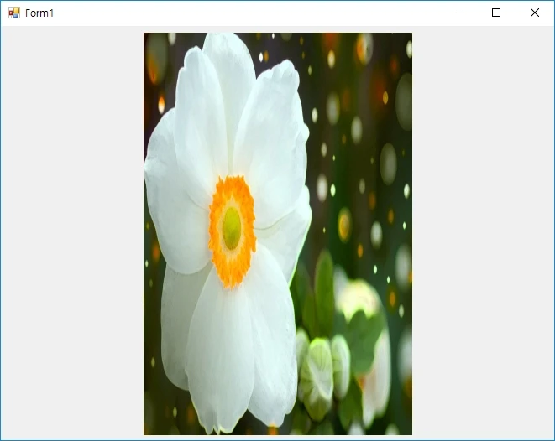Click the green-tipped flower bud at lower right
This screenshot has width=555, height=441.
click(319, 373)
